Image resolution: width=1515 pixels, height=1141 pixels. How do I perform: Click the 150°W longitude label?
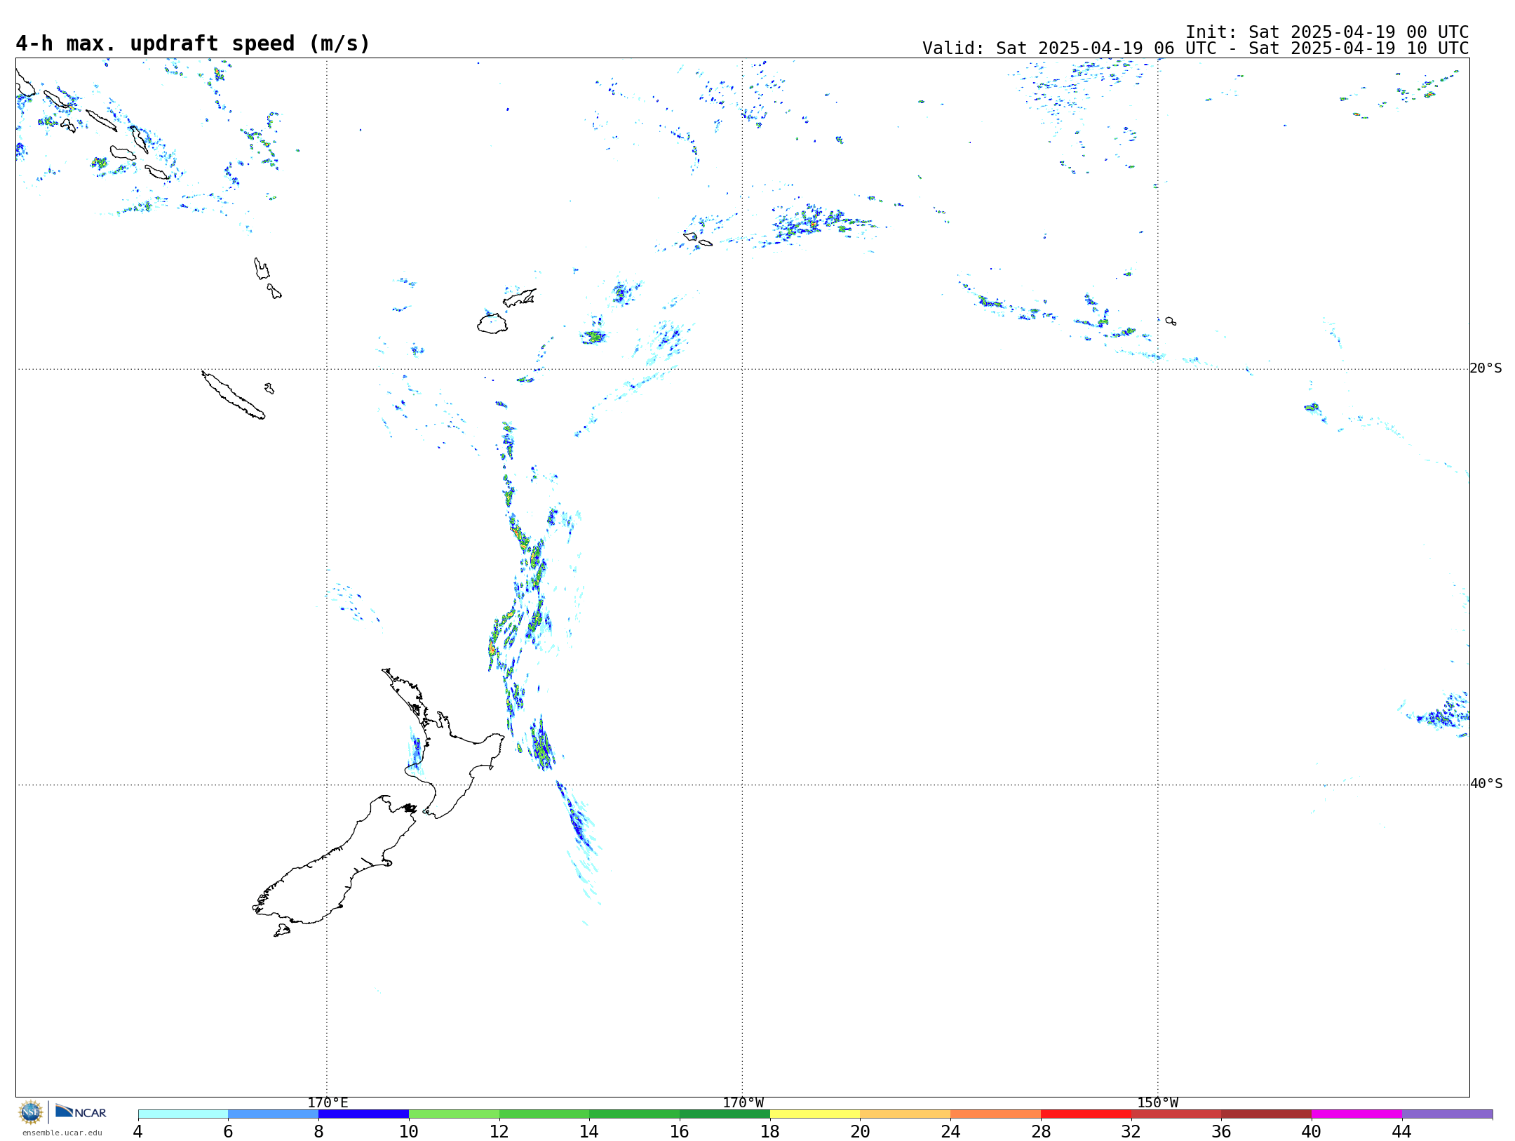click(x=1157, y=1102)
